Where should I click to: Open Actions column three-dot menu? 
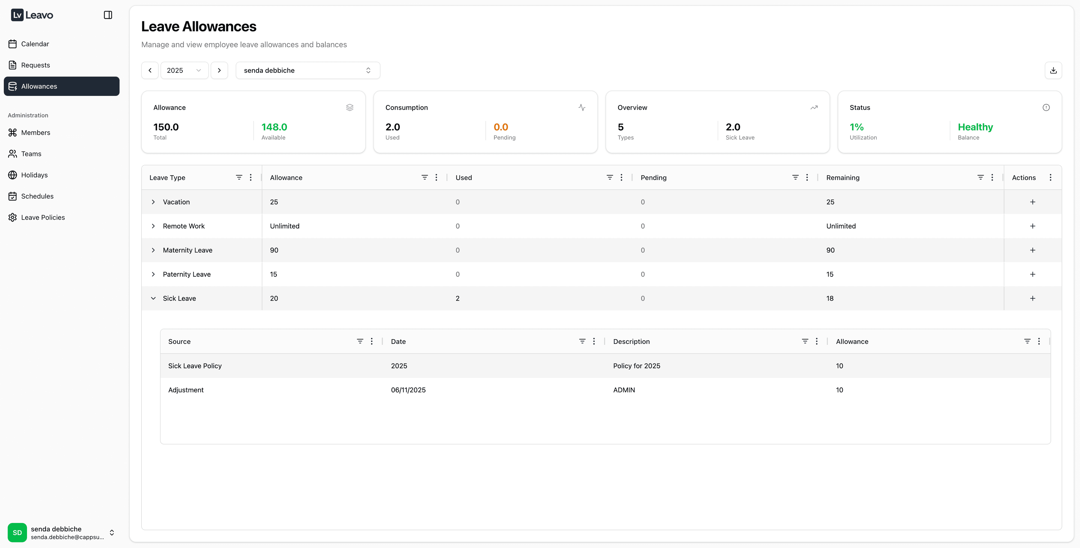click(1050, 177)
